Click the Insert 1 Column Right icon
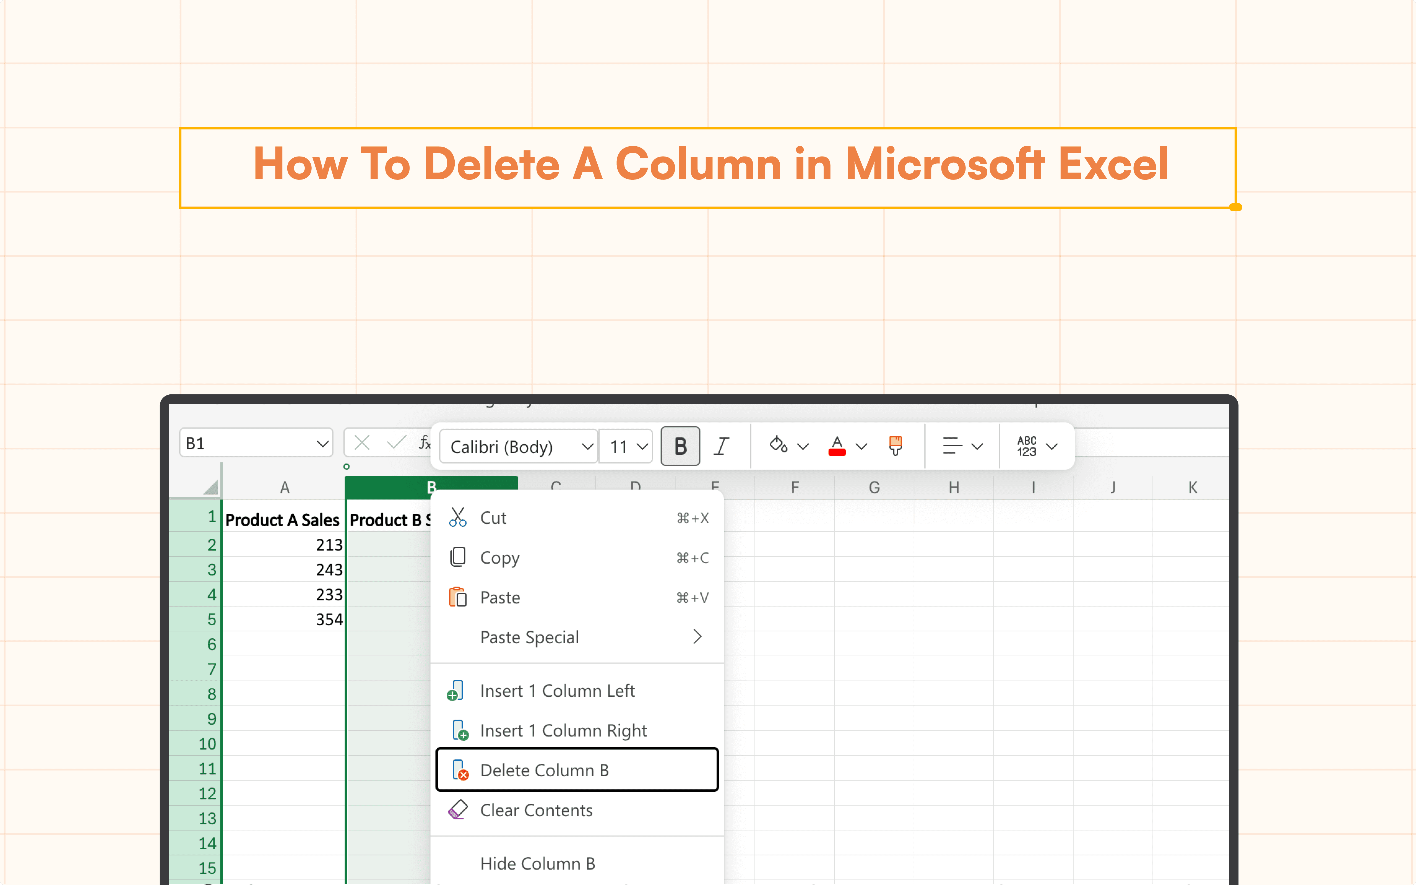This screenshot has width=1416, height=885. (460, 730)
